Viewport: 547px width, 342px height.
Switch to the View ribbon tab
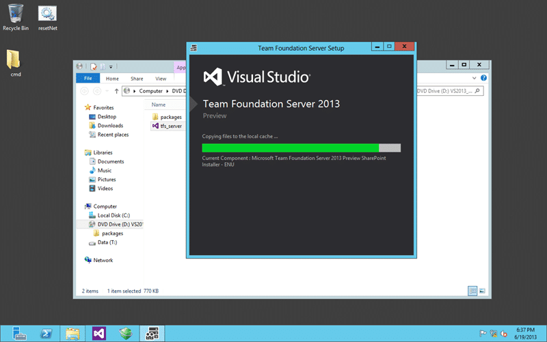tap(161, 79)
